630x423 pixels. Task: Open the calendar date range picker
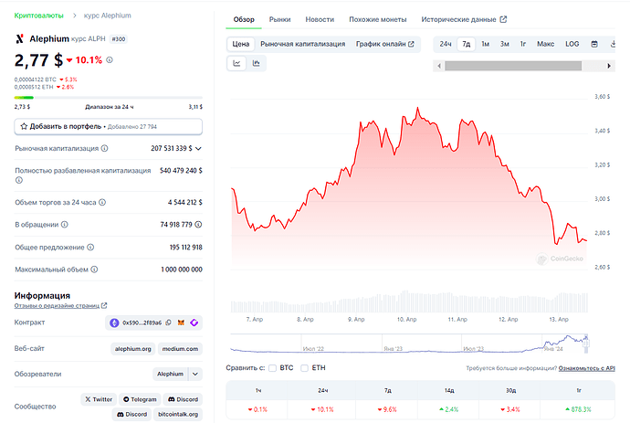pyautogui.click(x=594, y=44)
